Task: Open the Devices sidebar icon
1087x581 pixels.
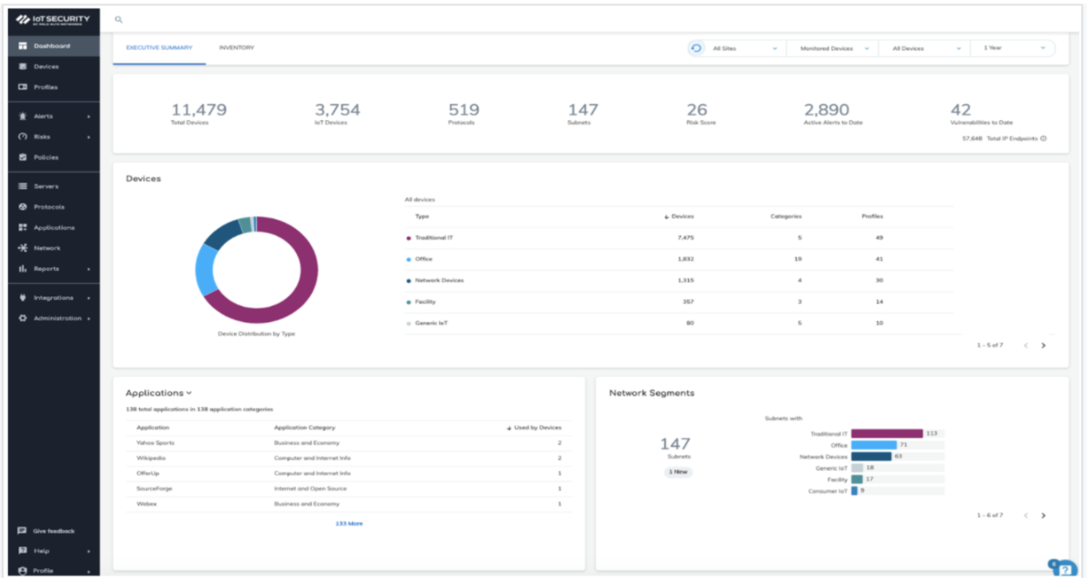Action: [23, 67]
